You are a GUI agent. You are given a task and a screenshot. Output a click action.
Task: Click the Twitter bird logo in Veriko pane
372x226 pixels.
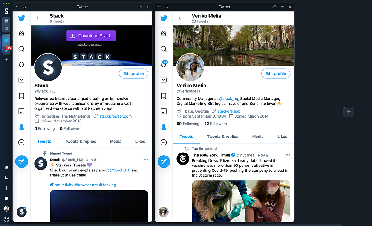tap(164, 18)
